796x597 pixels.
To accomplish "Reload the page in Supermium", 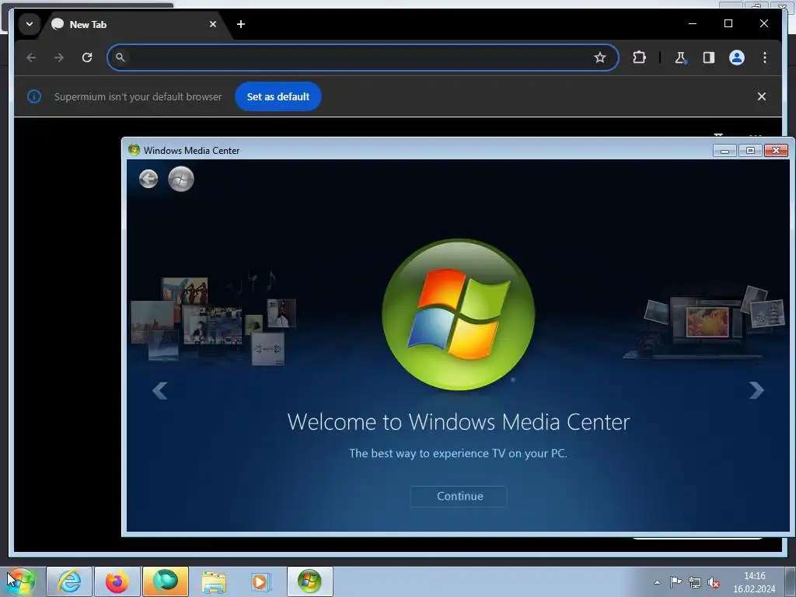I will click(x=87, y=58).
